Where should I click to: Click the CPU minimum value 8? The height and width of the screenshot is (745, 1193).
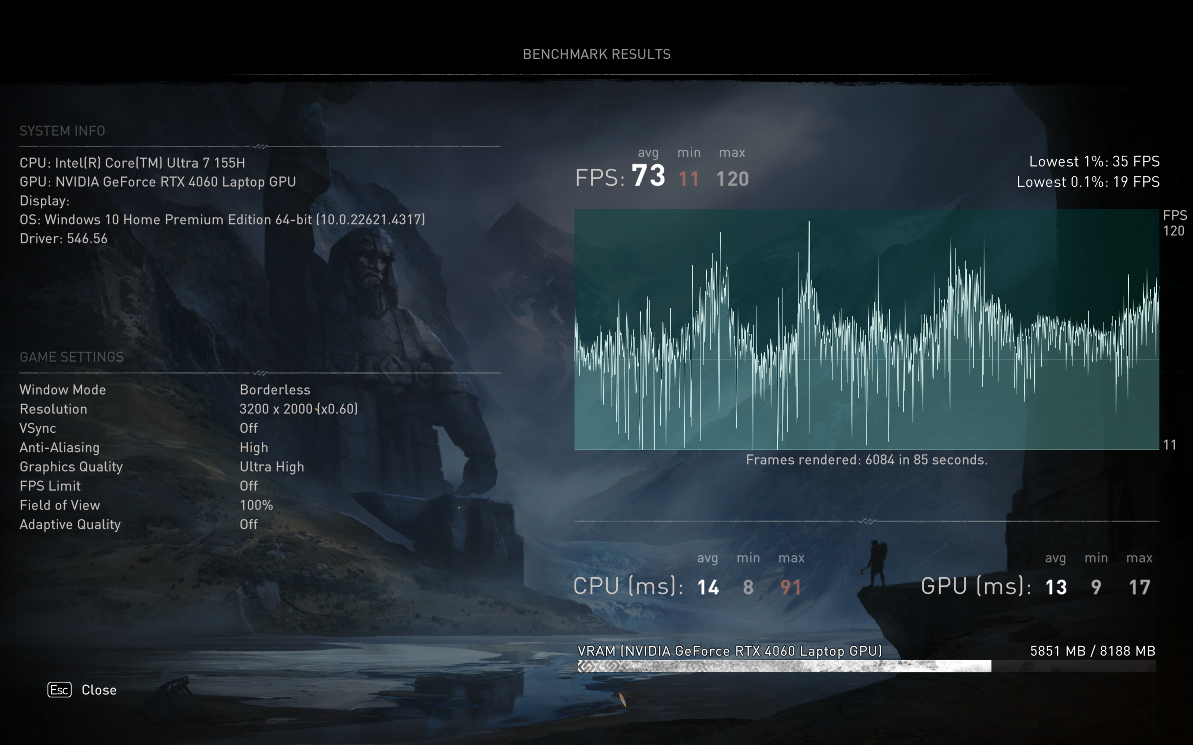[x=748, y=587]
